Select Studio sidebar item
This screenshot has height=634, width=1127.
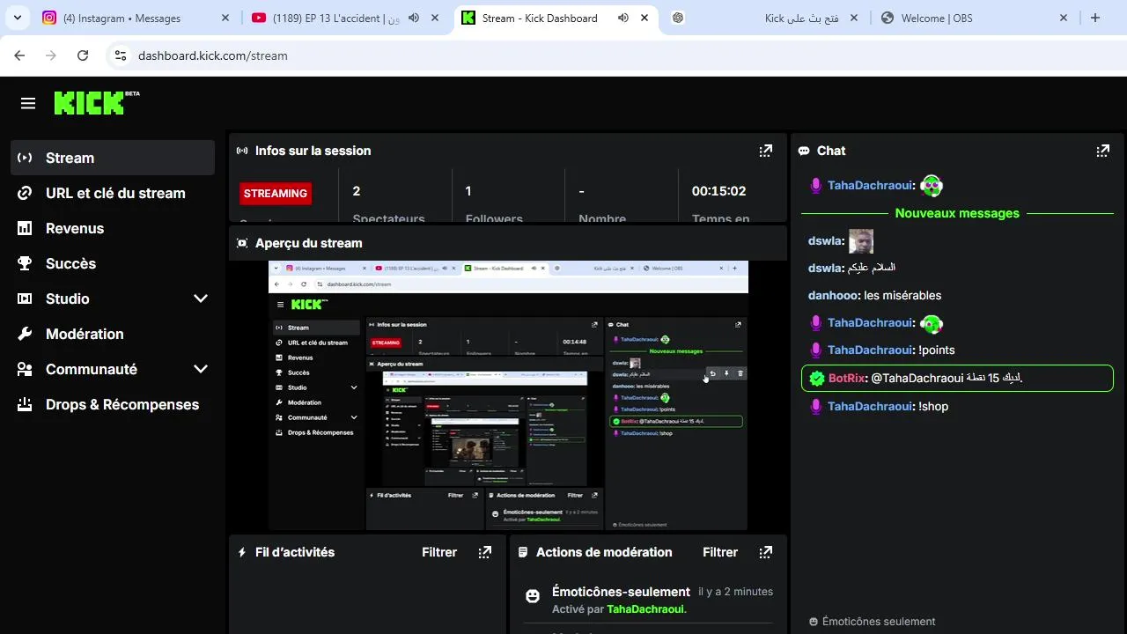click(113, 299)
